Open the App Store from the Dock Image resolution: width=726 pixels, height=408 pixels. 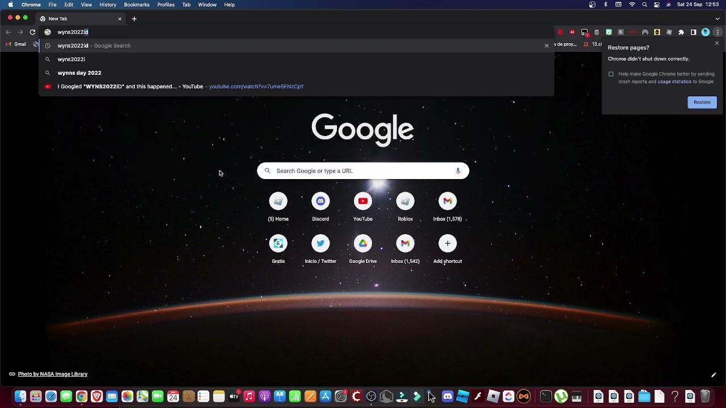point(326,397)
